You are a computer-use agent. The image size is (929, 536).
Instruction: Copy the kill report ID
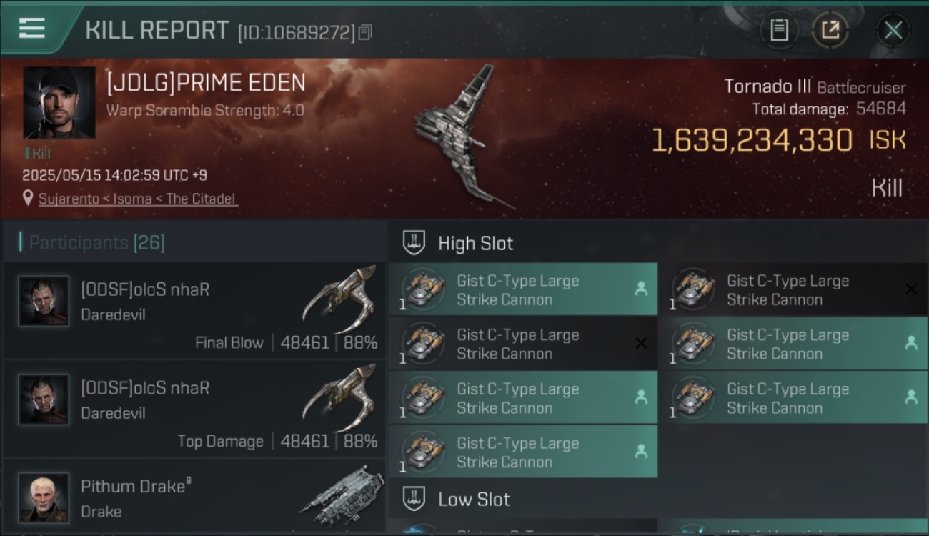point(364,32)
